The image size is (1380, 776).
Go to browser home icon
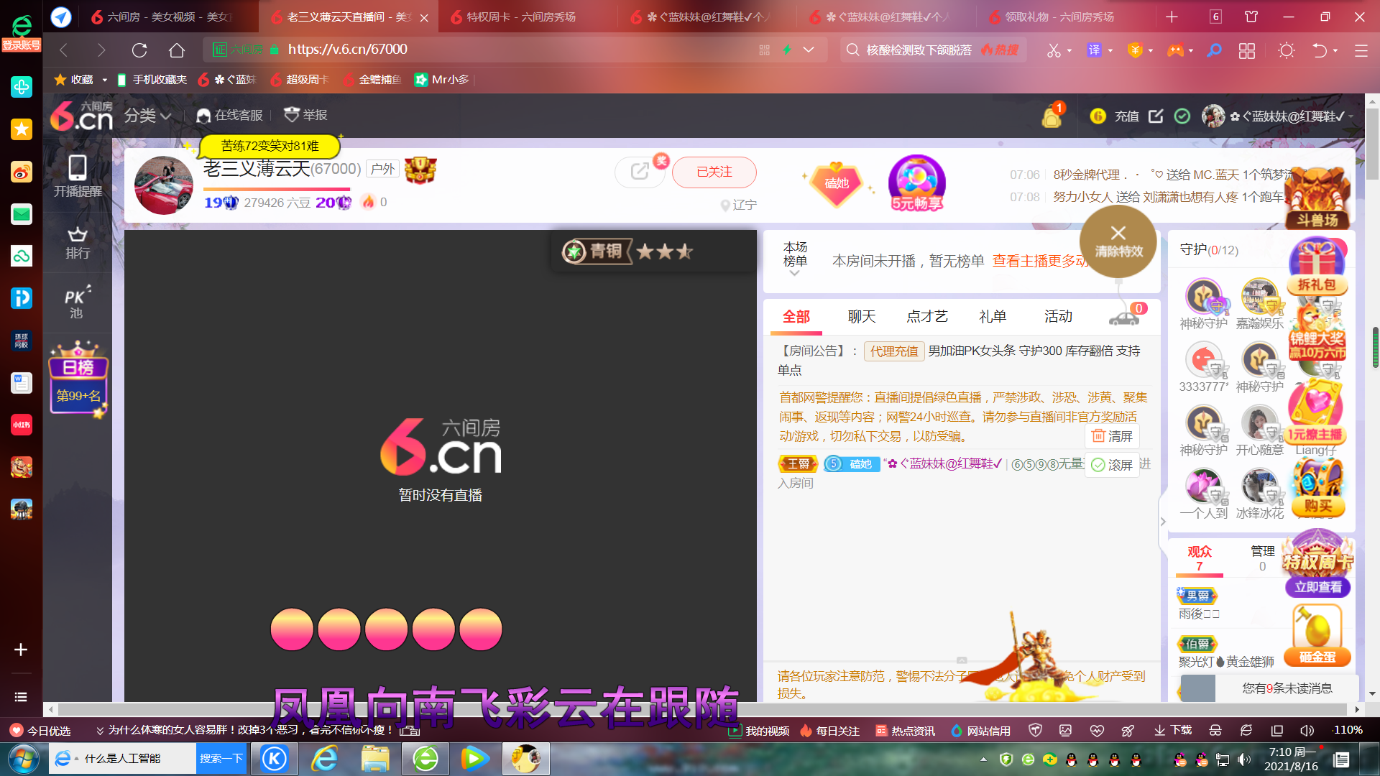coord(177,50)
